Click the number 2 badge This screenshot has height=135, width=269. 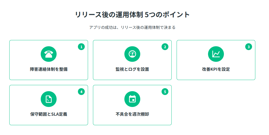point(165,47)
